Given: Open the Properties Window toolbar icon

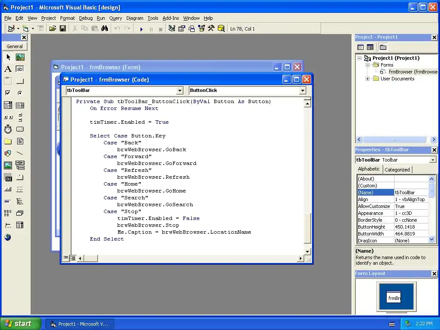Looking at the screenshot, I should 182,29.
